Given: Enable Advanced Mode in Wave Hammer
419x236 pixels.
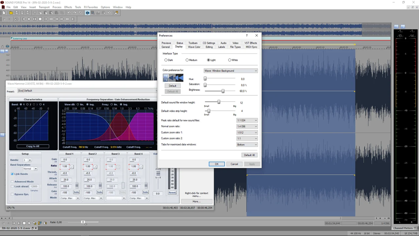Looking at the screenshot, I should [x=12, y=182].
